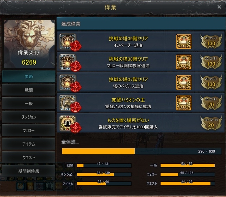Select the 要略 summary tab

(x=29, y=76)
